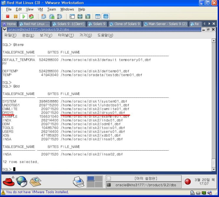This screenshot has height=197, width=219.
Task: Click the terminal scrollbar down arrow
Action: click(x=214, y=169)
